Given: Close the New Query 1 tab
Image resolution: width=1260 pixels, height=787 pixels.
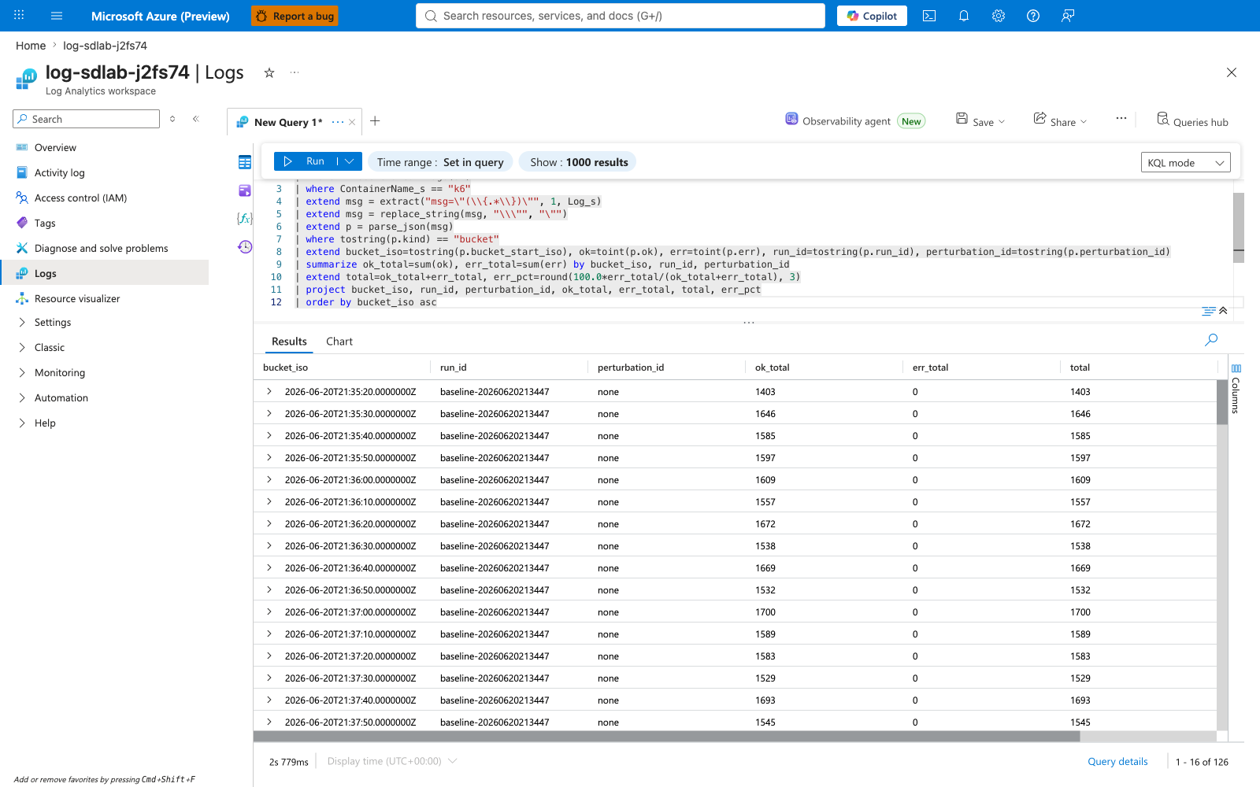Looking at the screenshot, I should (352, 122).
